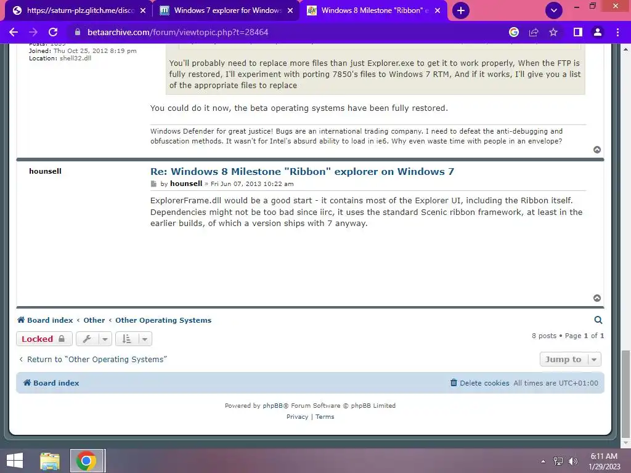Click Delete cookies link
The width and height of the screenshot is (631, 473).
tap(479, 383)
